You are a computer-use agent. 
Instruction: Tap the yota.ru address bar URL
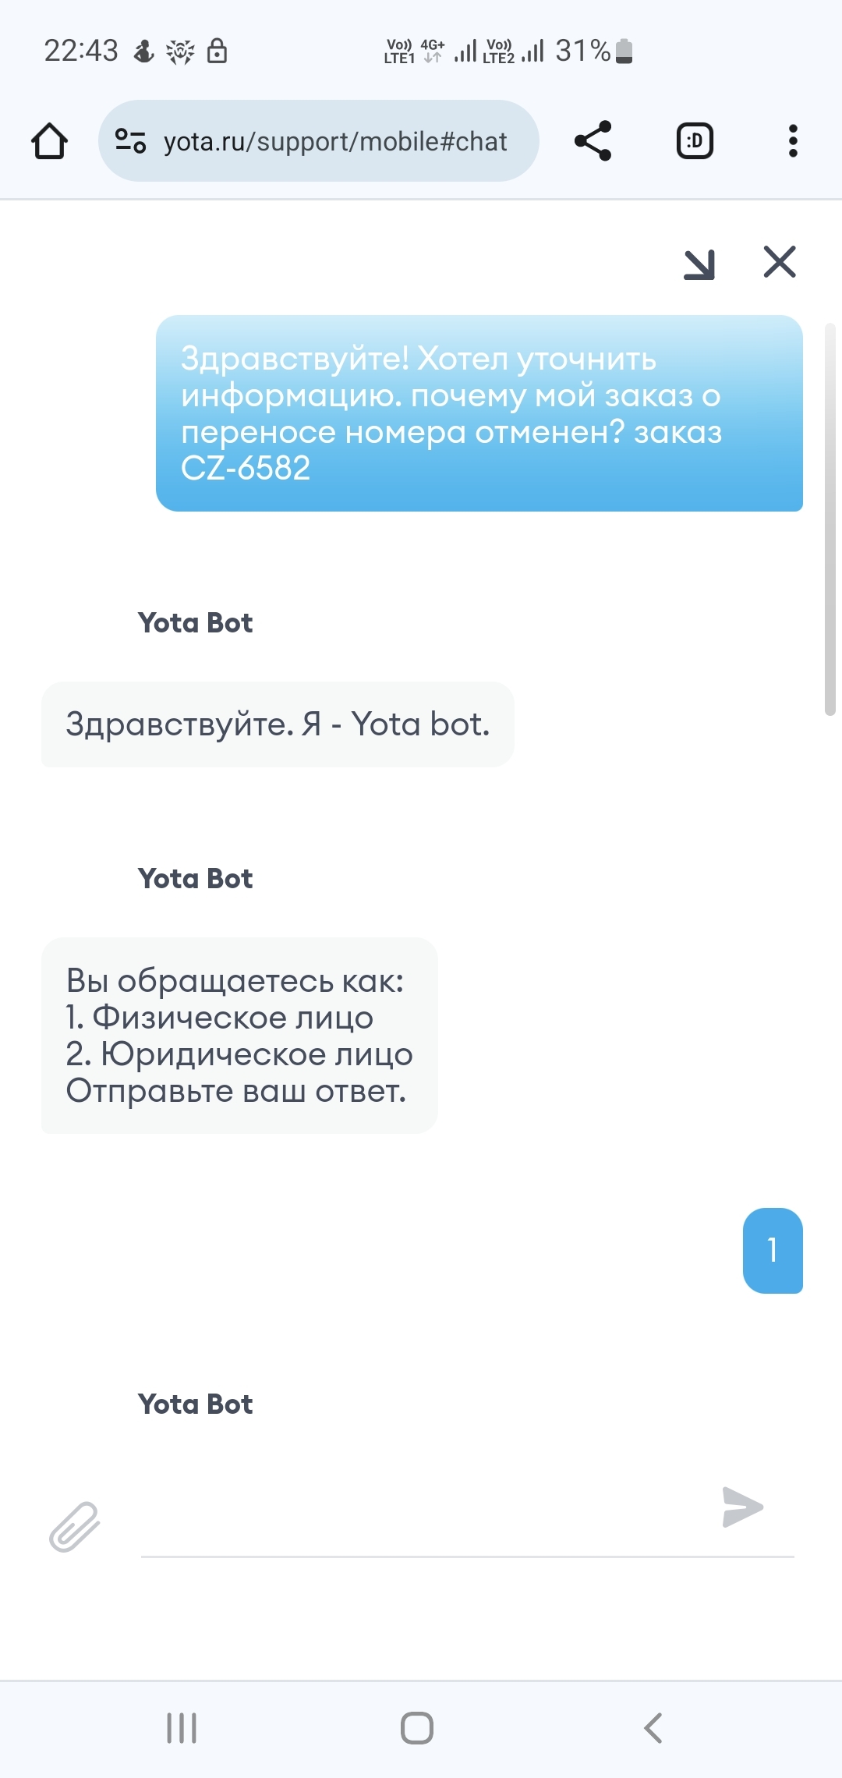point(335,141)
